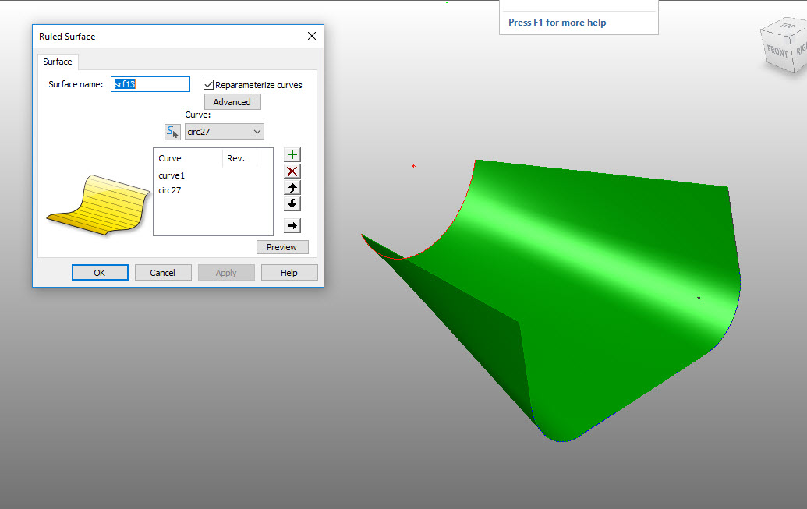Move a curve up using the up-arrow icon

click(x=292, y=187)
